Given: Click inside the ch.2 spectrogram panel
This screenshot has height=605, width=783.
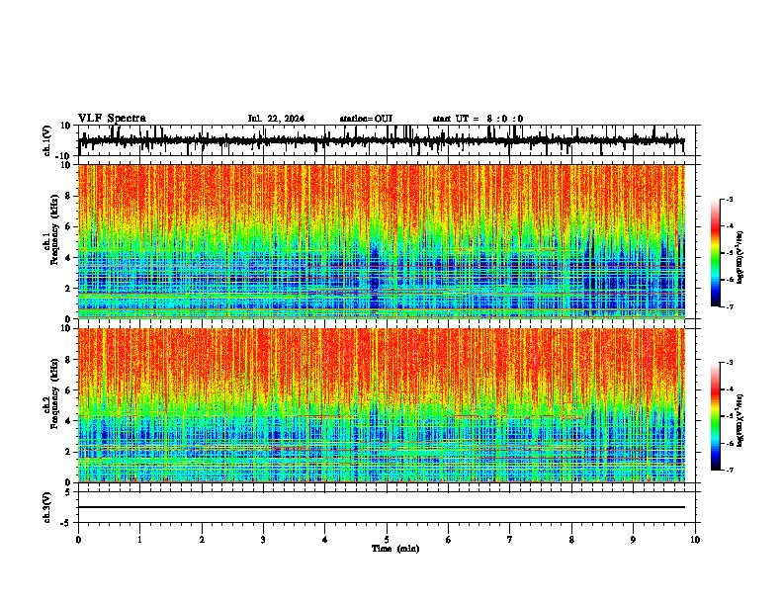Looking at the screenshot, I should coord(382,405).
